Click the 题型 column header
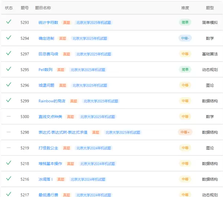The image size is (223, 197). point(210,8)
